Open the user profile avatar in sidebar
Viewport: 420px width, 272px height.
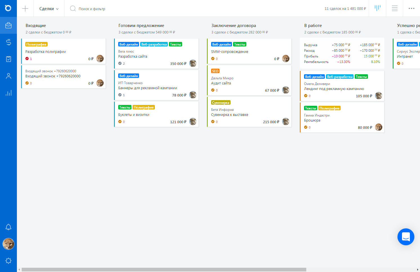[x=8, y=244]
